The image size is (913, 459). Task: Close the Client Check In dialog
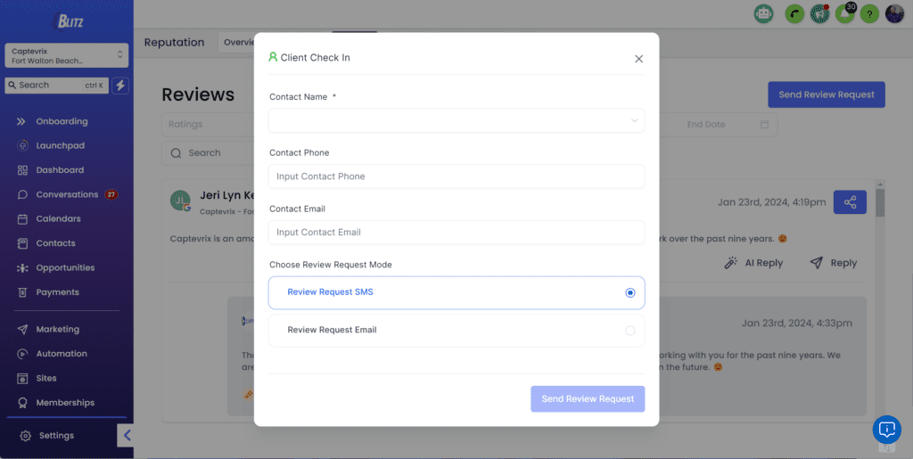[638, 59]
